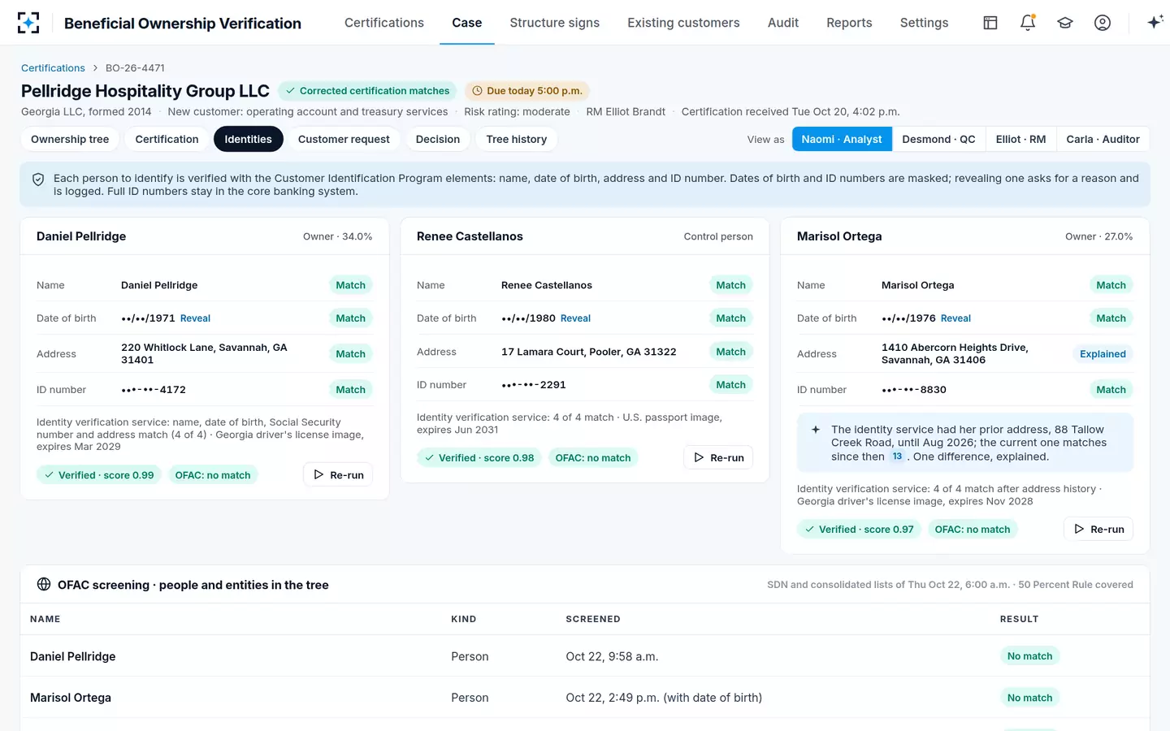Re-run verification for Daniel Pellridge
The image size is (1170, 731).
(338, 474)
